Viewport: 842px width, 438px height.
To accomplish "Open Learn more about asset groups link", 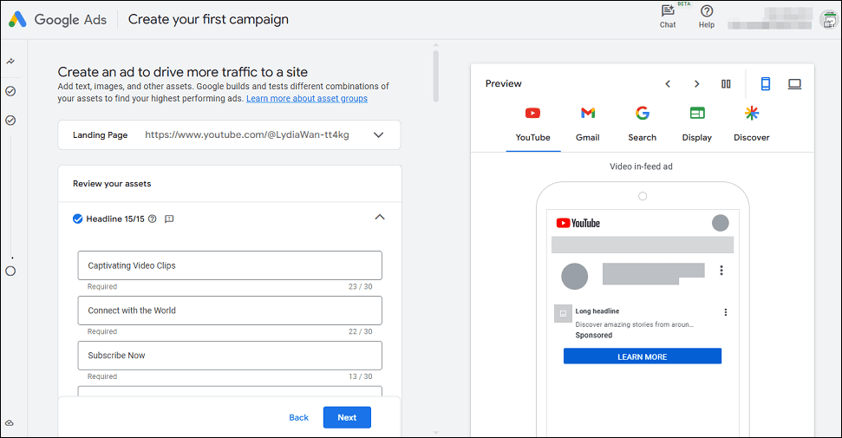I will click(x=307, y=98).
